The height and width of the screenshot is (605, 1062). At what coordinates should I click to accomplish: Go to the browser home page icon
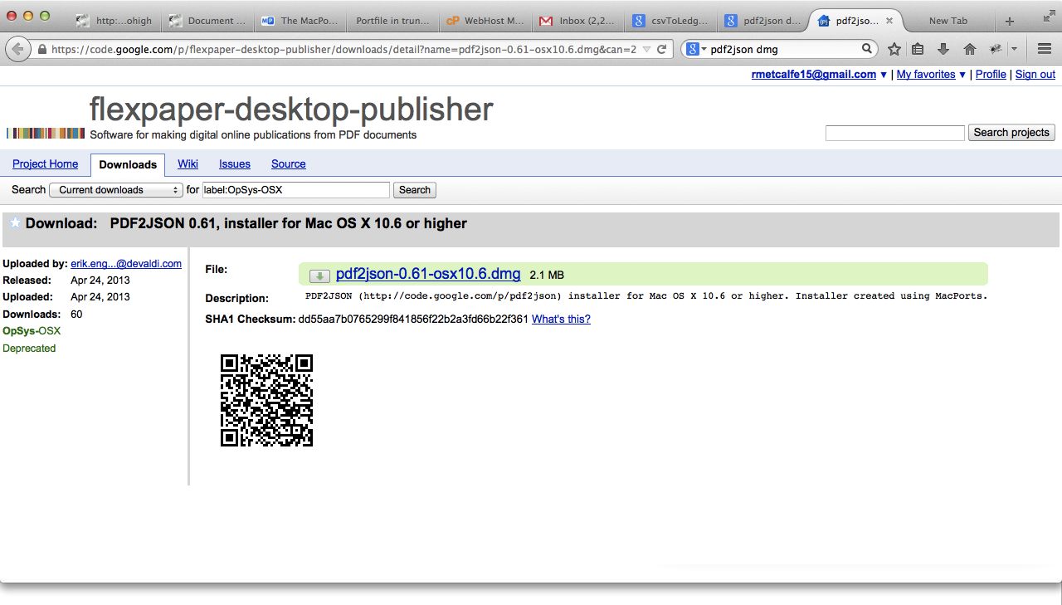pos(969,49)
